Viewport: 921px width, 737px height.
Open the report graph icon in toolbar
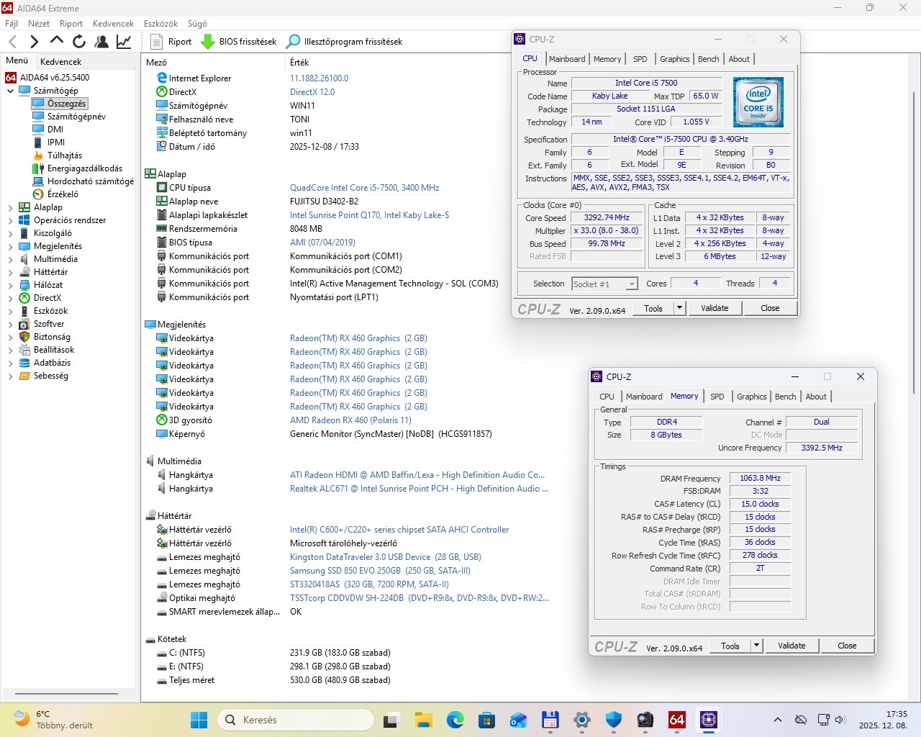124,42
